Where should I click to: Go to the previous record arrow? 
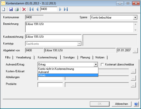click(x=37, y=9)
